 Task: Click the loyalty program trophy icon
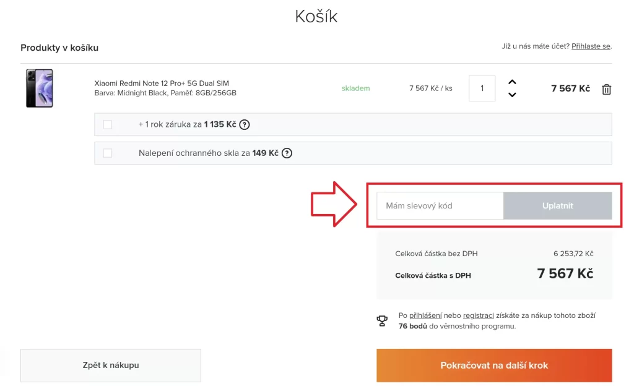coord(382,321)
